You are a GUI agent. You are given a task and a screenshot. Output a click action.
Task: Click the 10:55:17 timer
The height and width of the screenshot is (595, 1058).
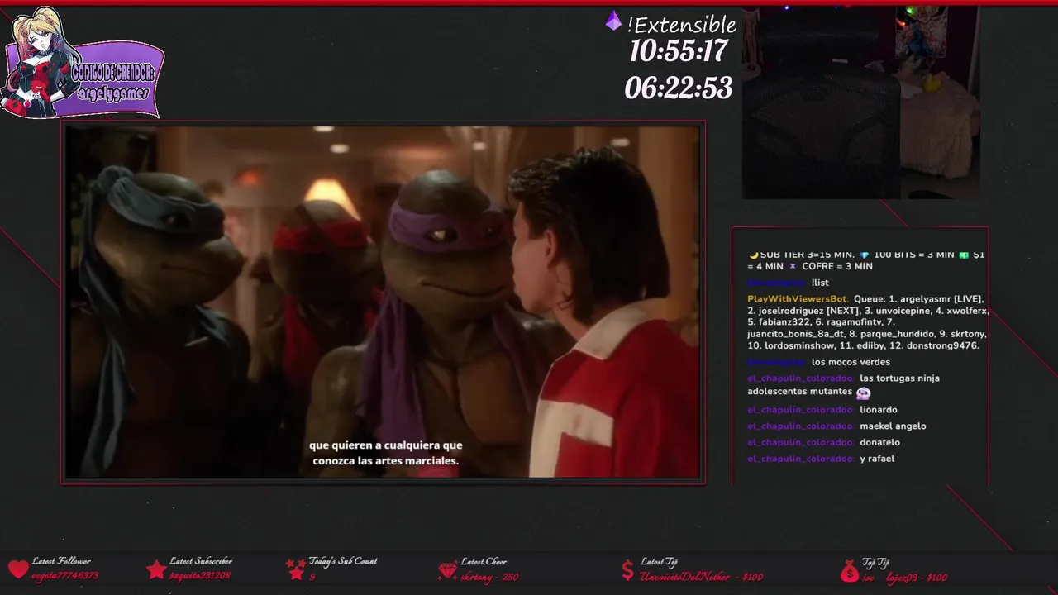pyautogui.click(x=679, y=51)
